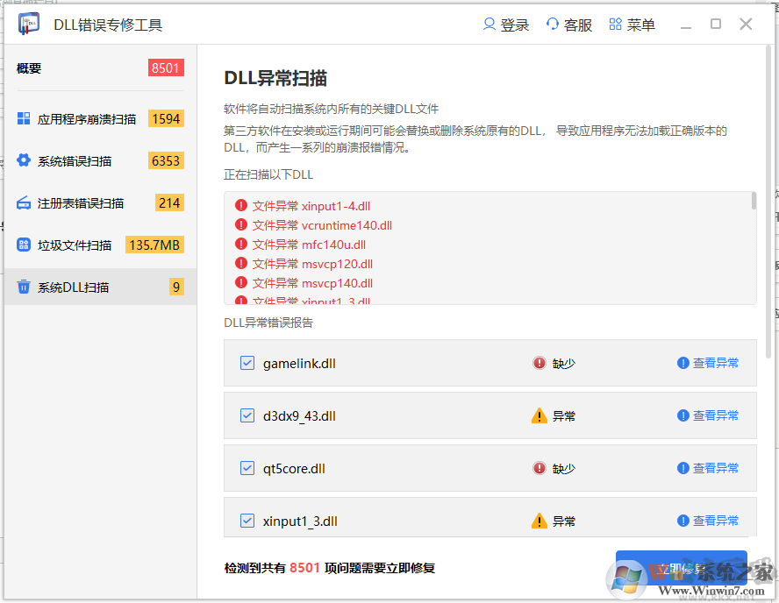Uncheck the gamelink.dll checkbox
Image resolution: width=779 pixels, height=603 pixels.
click(x=247, y=363)
